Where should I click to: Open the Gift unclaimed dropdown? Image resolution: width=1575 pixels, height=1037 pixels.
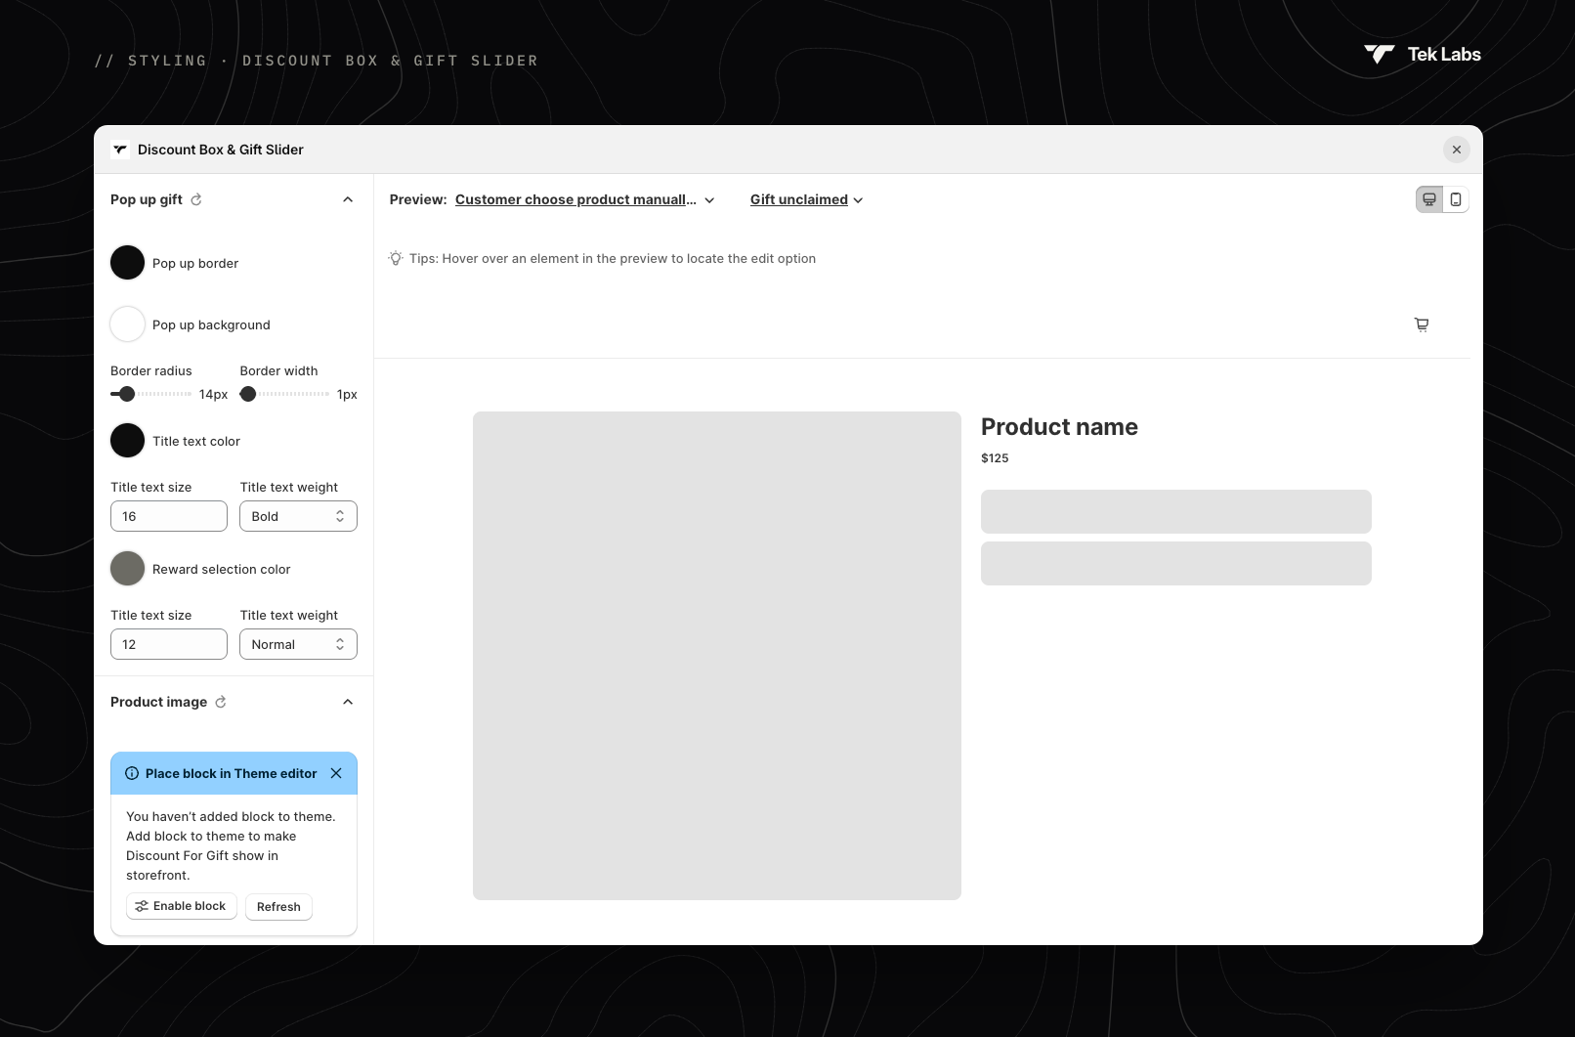(x=807, y=199)
